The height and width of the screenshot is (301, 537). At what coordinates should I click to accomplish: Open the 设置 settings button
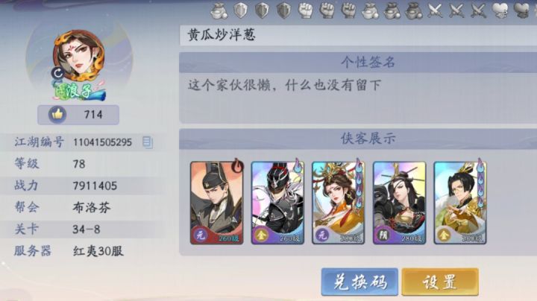pos(440,282)
